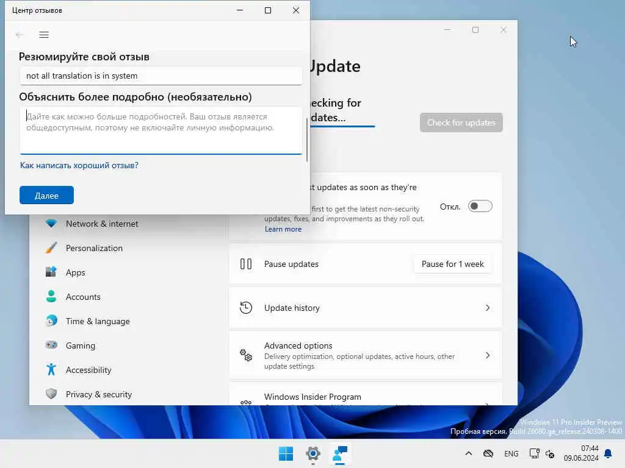625x468 pixels.
Task: Click the Settings gear taskbar icon
Action: pos(313,453)
